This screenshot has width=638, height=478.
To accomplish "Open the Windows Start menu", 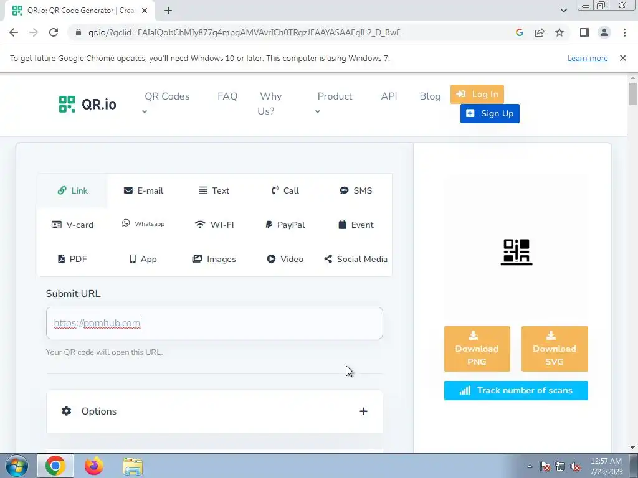I will (17, 466).
